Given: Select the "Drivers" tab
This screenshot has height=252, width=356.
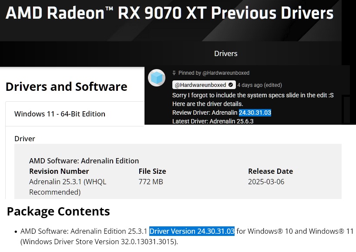Looking at the screenshot, I should pos(226,53).
